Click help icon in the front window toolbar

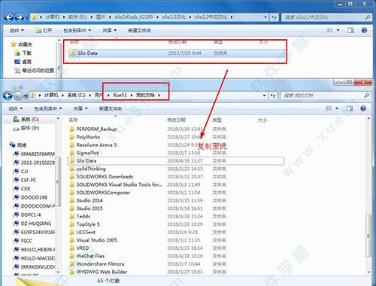pos(363,108)
